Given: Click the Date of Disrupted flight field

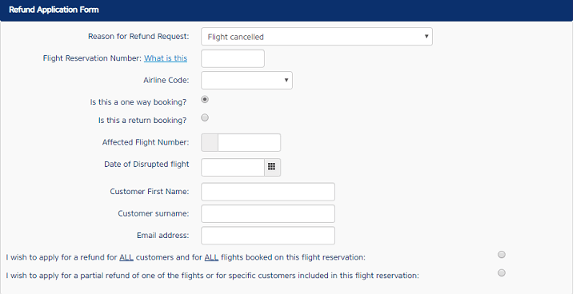Looking at the screenshot, I should click(x=233, y=167).
